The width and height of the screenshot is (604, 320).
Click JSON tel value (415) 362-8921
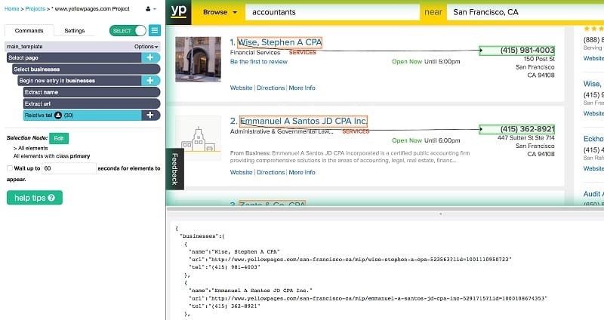pyautogui.click(x=235, y=306)
